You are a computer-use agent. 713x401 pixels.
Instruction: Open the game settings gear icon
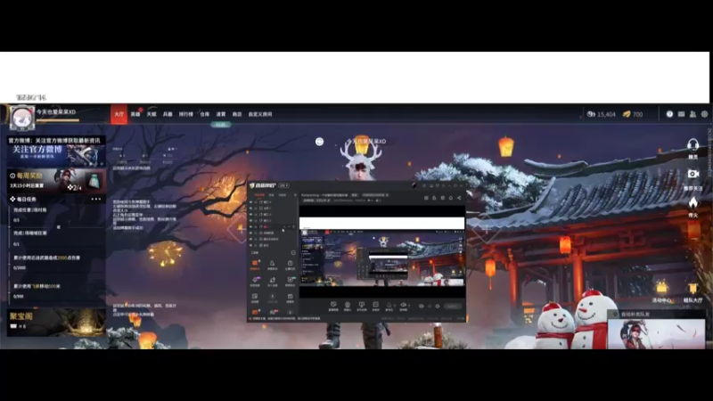click(x=704, y=114)
